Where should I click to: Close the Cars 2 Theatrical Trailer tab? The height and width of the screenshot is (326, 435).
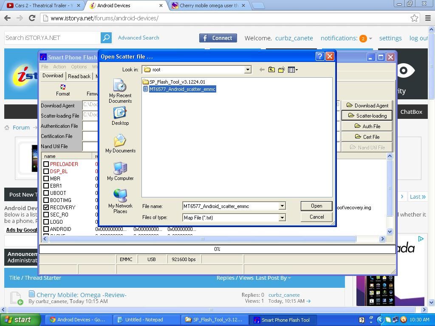tap(79, 6)
